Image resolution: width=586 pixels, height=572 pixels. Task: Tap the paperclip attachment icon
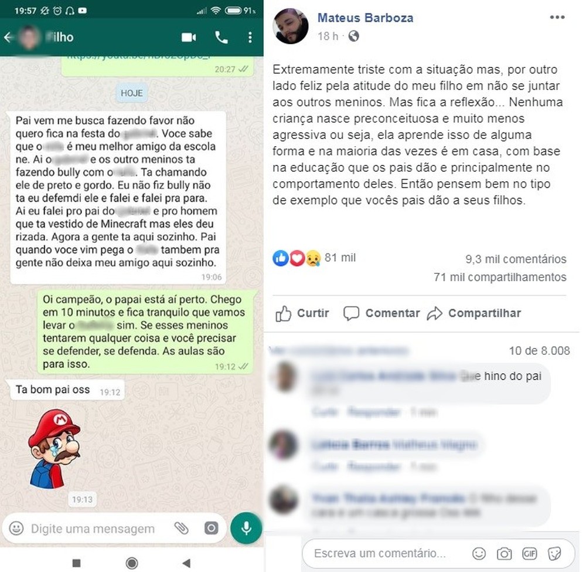coord(182,528)
